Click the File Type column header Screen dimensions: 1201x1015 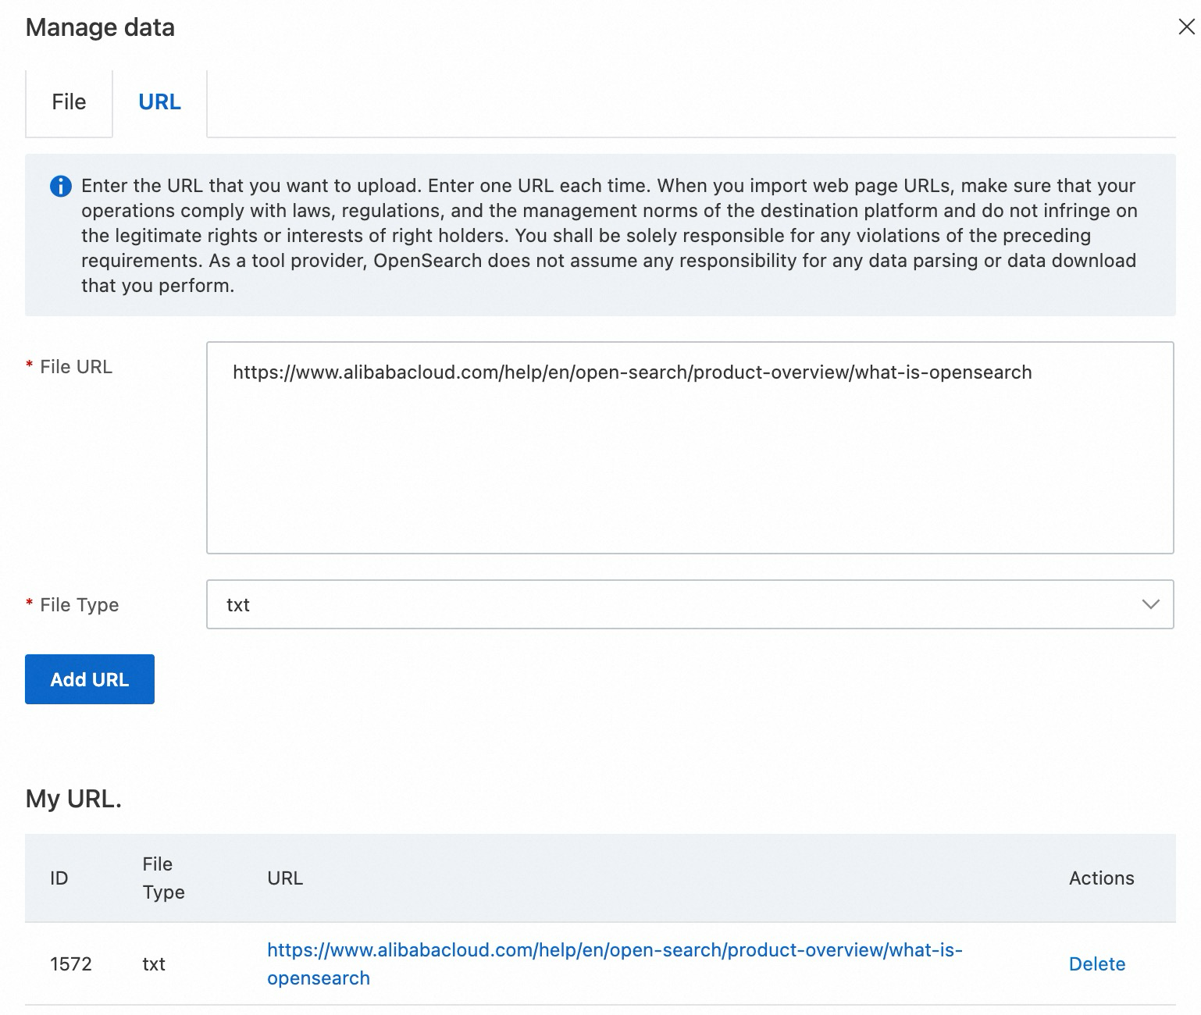tap(163, 878)
